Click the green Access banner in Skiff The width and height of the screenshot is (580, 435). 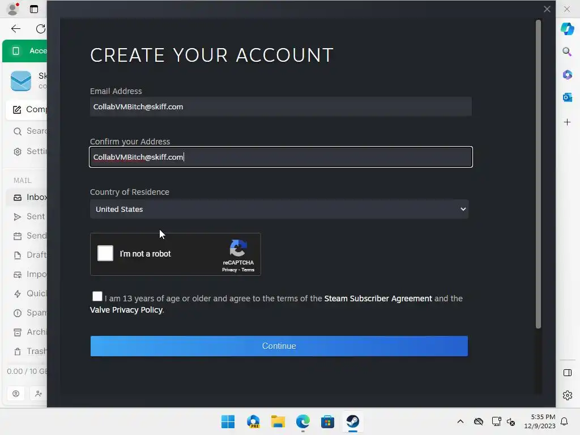24,50
